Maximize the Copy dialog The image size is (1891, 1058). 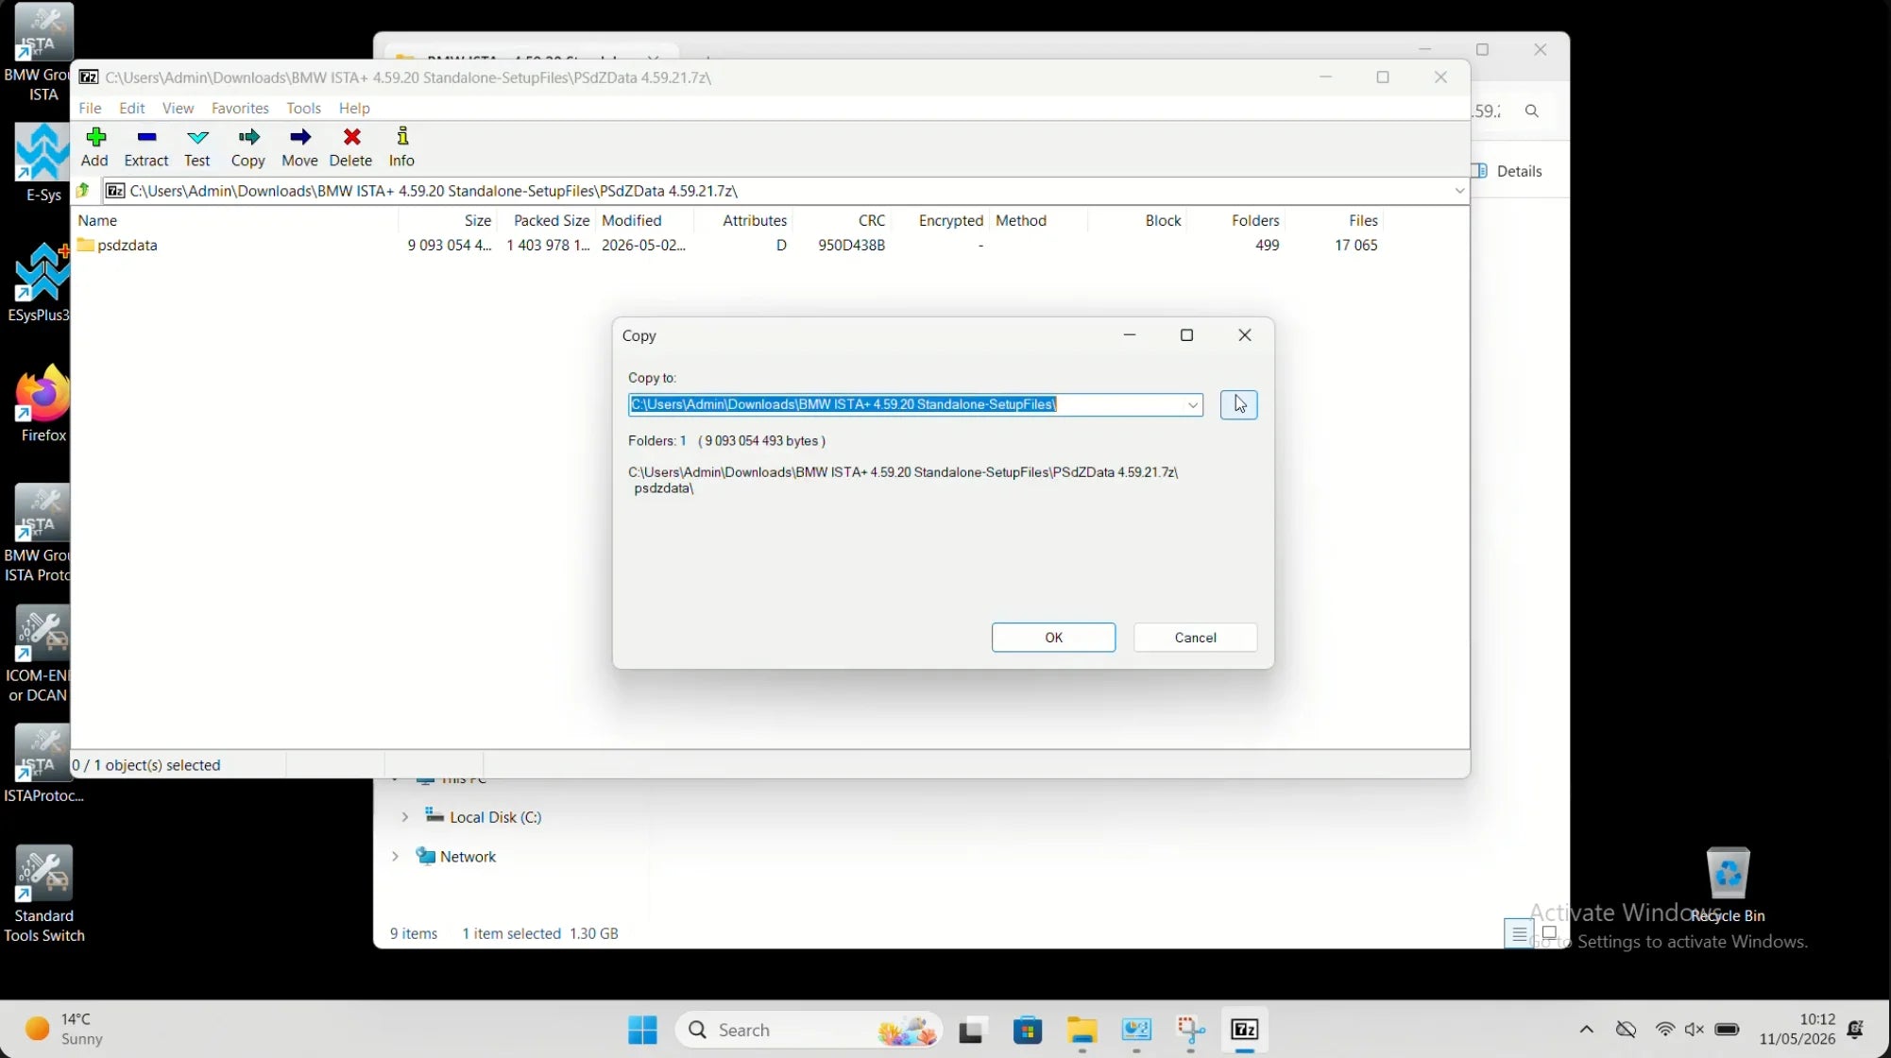(1187, 335)
